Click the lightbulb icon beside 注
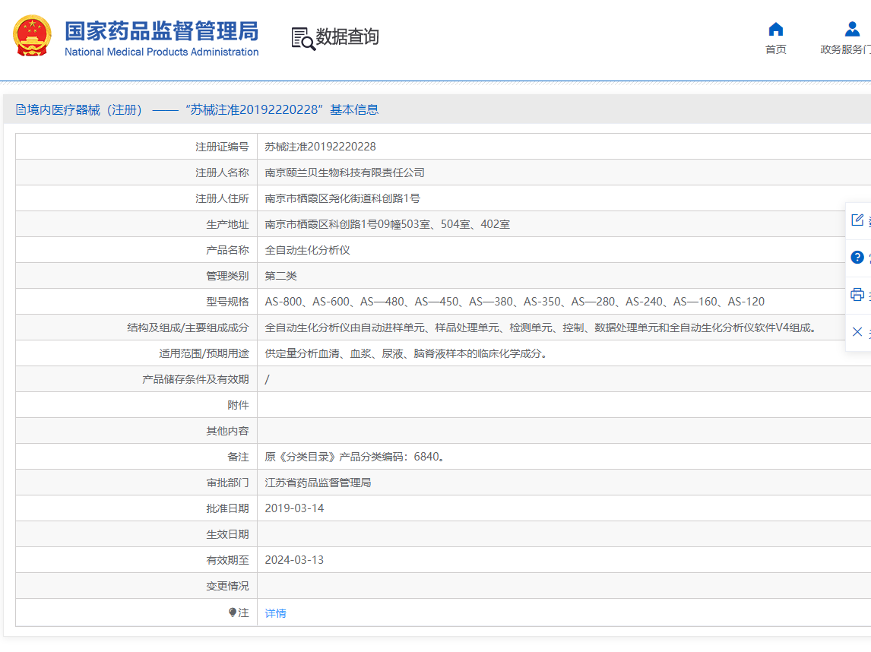 pyautogui.click(x=233, y=612)
